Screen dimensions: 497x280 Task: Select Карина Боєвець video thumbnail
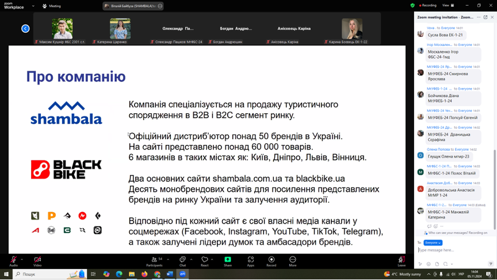tap(352, 29)
